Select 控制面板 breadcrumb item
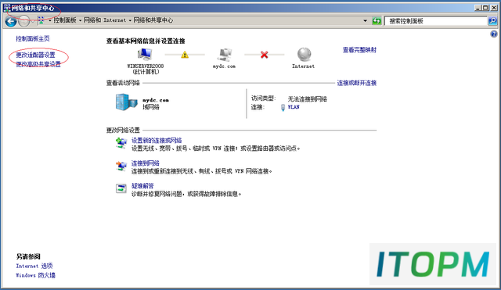The height and width of the screenshot is (290, 501). point(64,20)
